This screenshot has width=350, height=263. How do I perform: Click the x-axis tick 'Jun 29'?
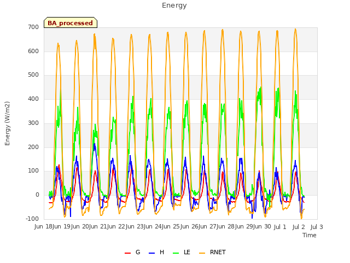tap(244, 227)
